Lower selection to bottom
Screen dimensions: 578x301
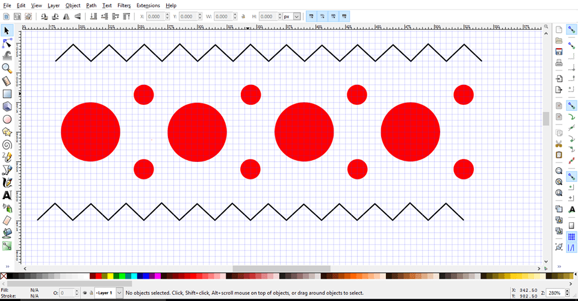point(94,16)
